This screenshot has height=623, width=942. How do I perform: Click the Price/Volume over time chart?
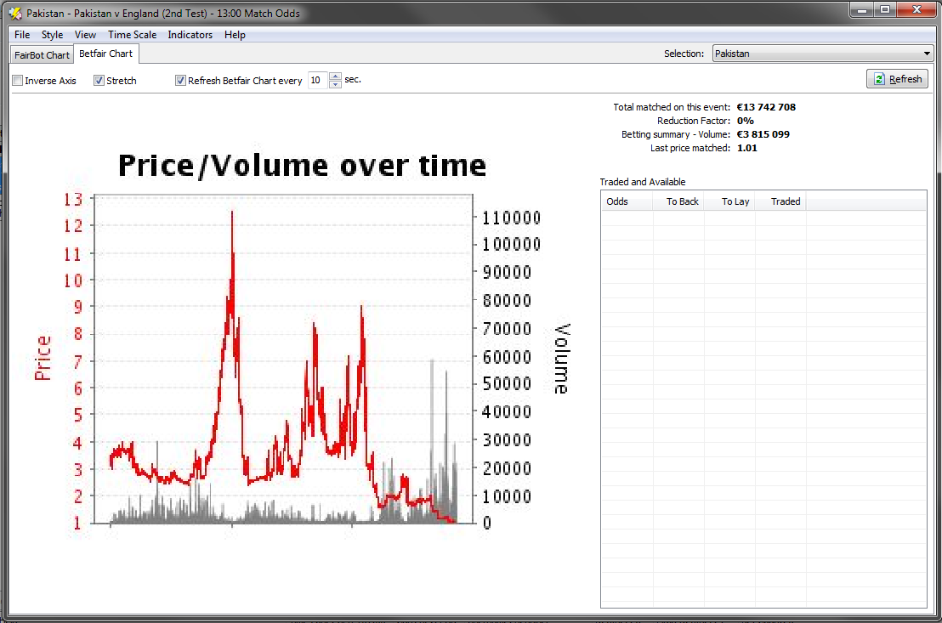click(x=302, y=345)
